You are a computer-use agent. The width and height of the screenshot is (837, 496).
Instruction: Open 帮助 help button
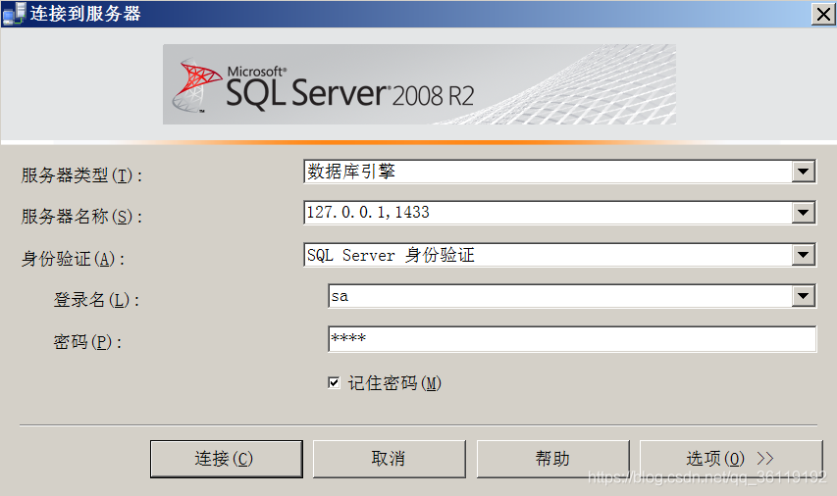pos(553,459)
